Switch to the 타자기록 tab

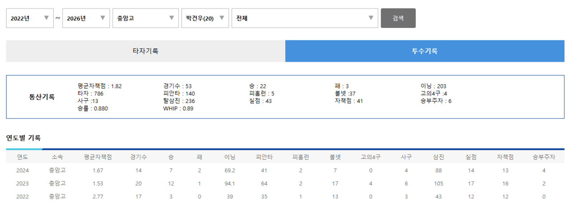146,51
